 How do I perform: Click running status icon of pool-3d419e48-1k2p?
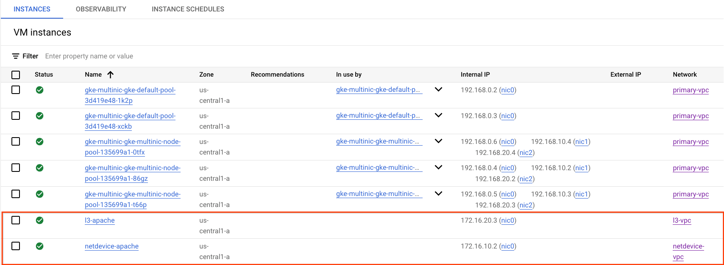click(x=39, y=90)
